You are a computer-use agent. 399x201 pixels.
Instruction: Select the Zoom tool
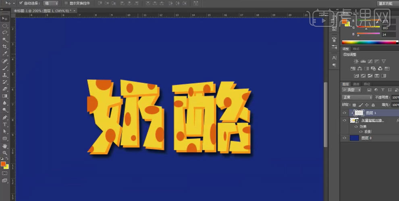click(x=5, y=153)
